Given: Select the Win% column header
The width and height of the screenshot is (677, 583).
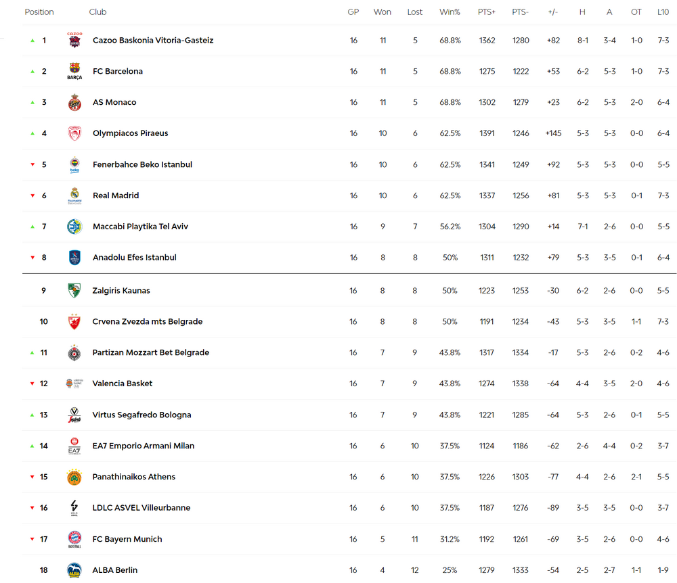Looking at the screenshot, I should point(450,12).
